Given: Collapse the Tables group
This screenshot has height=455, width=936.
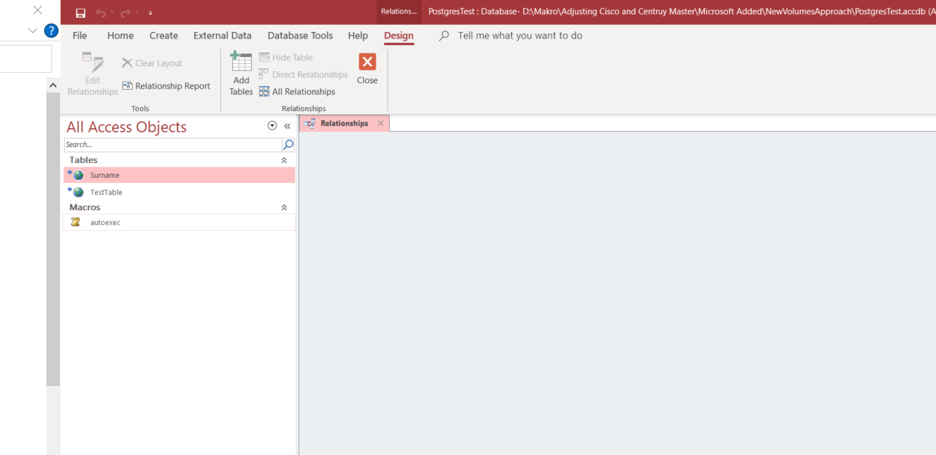Looking at the screenshot, I should 284,160.
